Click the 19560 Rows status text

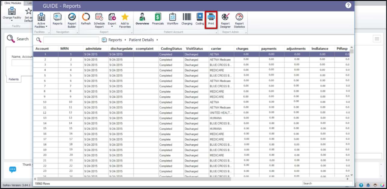pyautogui.click(x=42, y=183)
